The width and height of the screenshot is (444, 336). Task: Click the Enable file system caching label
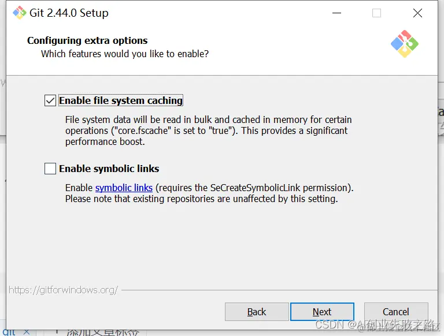click(120, 100)
